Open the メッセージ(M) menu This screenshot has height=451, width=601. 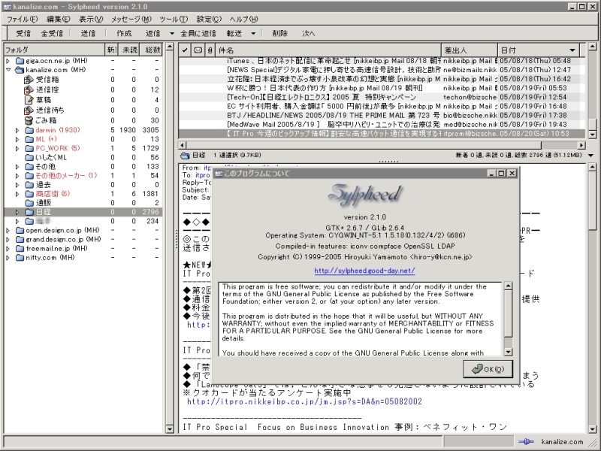coord(131,19)
